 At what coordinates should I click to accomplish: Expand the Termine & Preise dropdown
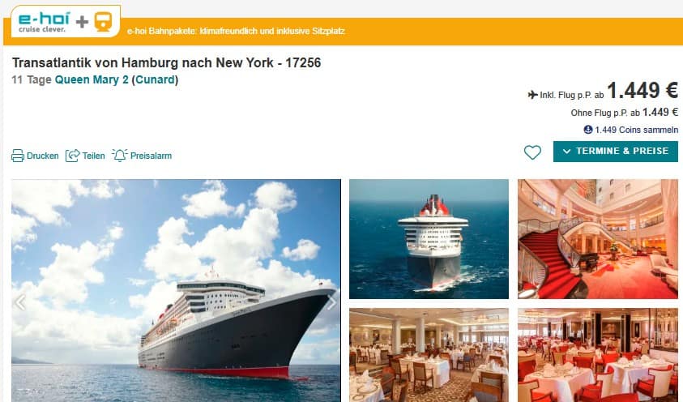click(616, 151)
